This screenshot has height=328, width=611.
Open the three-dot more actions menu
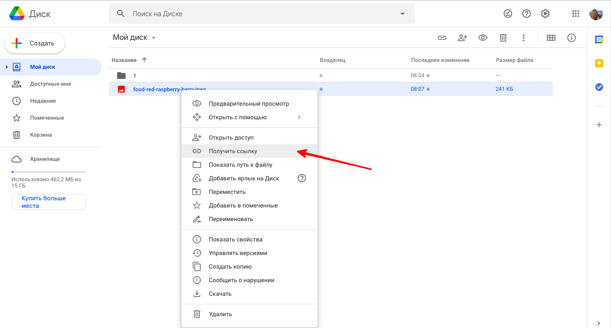click(524, 38)
